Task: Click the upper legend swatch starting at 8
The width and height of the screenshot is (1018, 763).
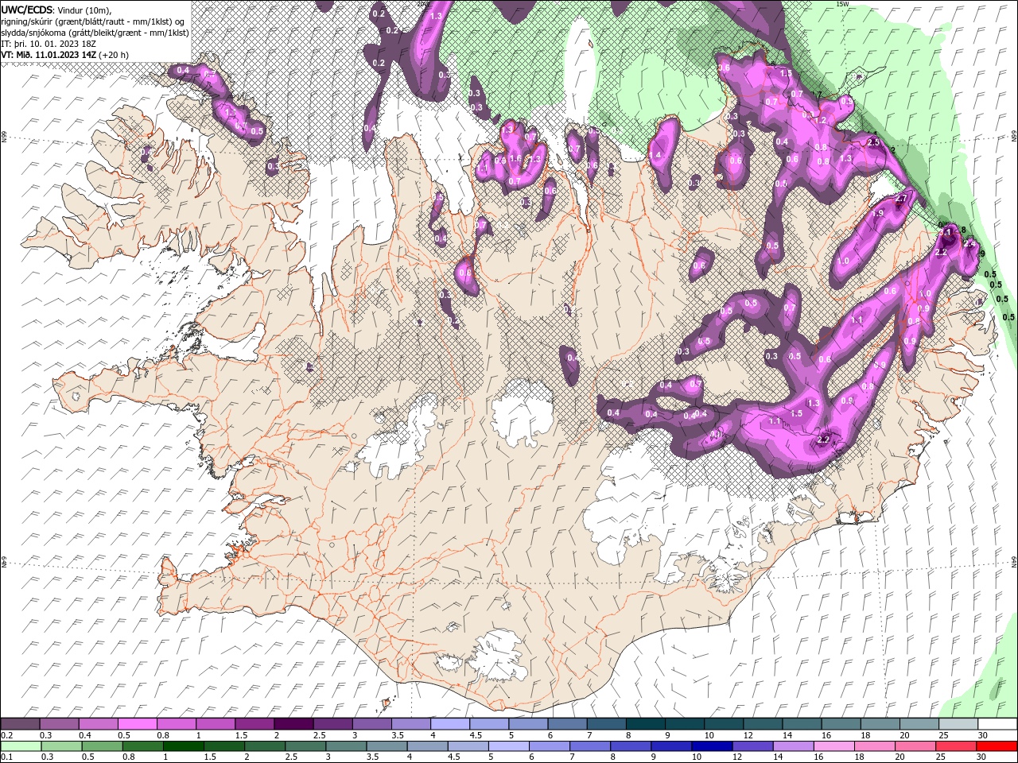Action: (x=644, y=724)
